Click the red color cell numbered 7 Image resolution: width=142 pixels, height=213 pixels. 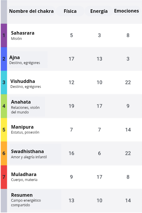click(x=4, y=177)
